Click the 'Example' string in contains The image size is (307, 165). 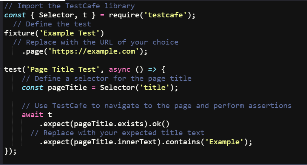(224, 142)
